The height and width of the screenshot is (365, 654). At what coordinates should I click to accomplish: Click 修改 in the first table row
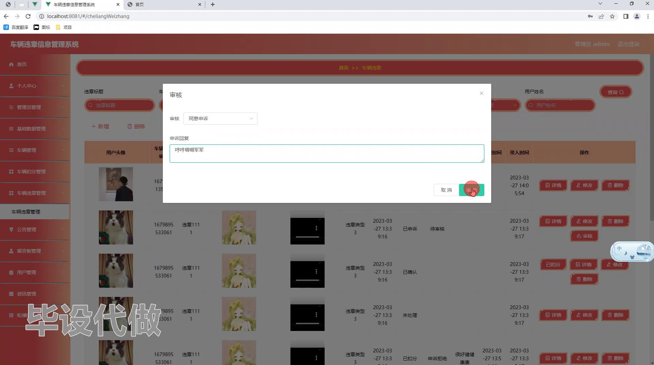[x=584, y=185]
